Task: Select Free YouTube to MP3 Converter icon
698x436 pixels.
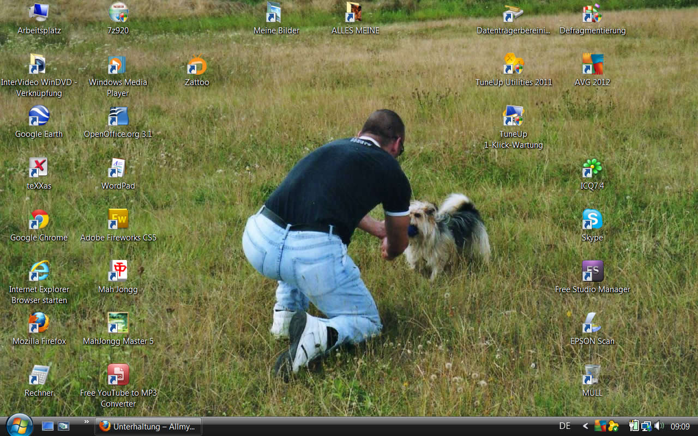Action: [x=118, y=375]
